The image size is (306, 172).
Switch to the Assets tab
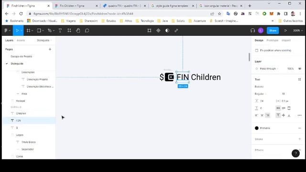pos(21,40)
